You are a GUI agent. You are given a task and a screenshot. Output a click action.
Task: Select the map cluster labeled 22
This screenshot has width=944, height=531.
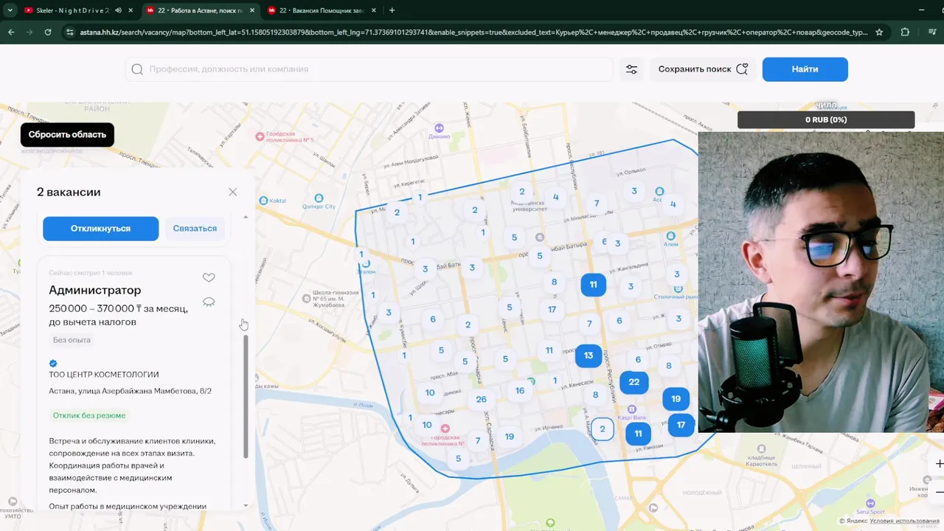tap(634, 382)
